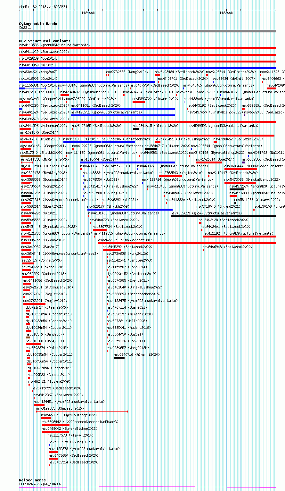Open nsv4767114 (Quan2021) label

(127, 307)
